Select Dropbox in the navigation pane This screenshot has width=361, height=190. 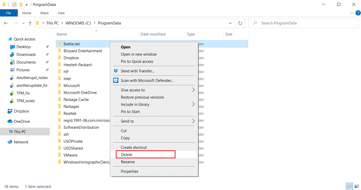point(22,111)
